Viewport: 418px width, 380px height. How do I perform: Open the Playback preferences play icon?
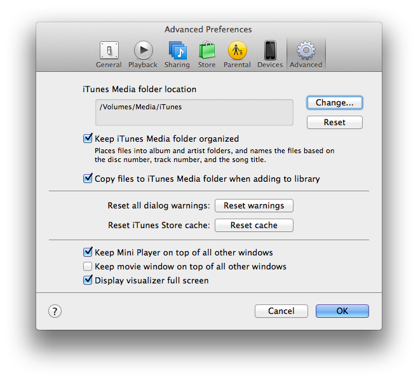click(143, 50)
